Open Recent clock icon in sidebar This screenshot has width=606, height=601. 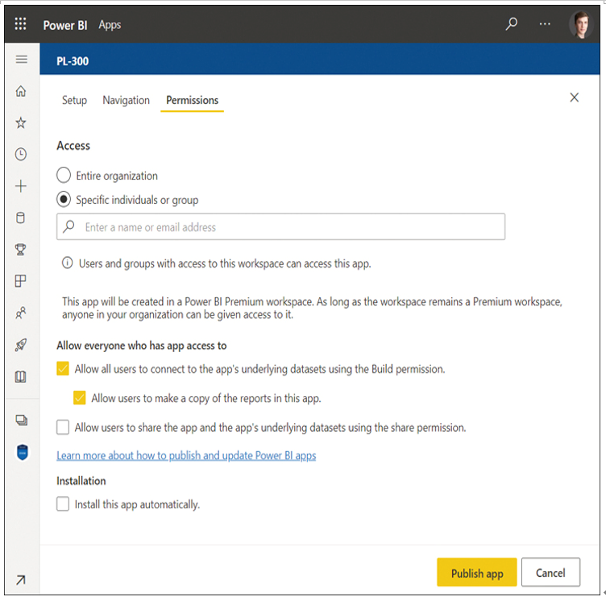pyautogui.click(x=21, y=155)
